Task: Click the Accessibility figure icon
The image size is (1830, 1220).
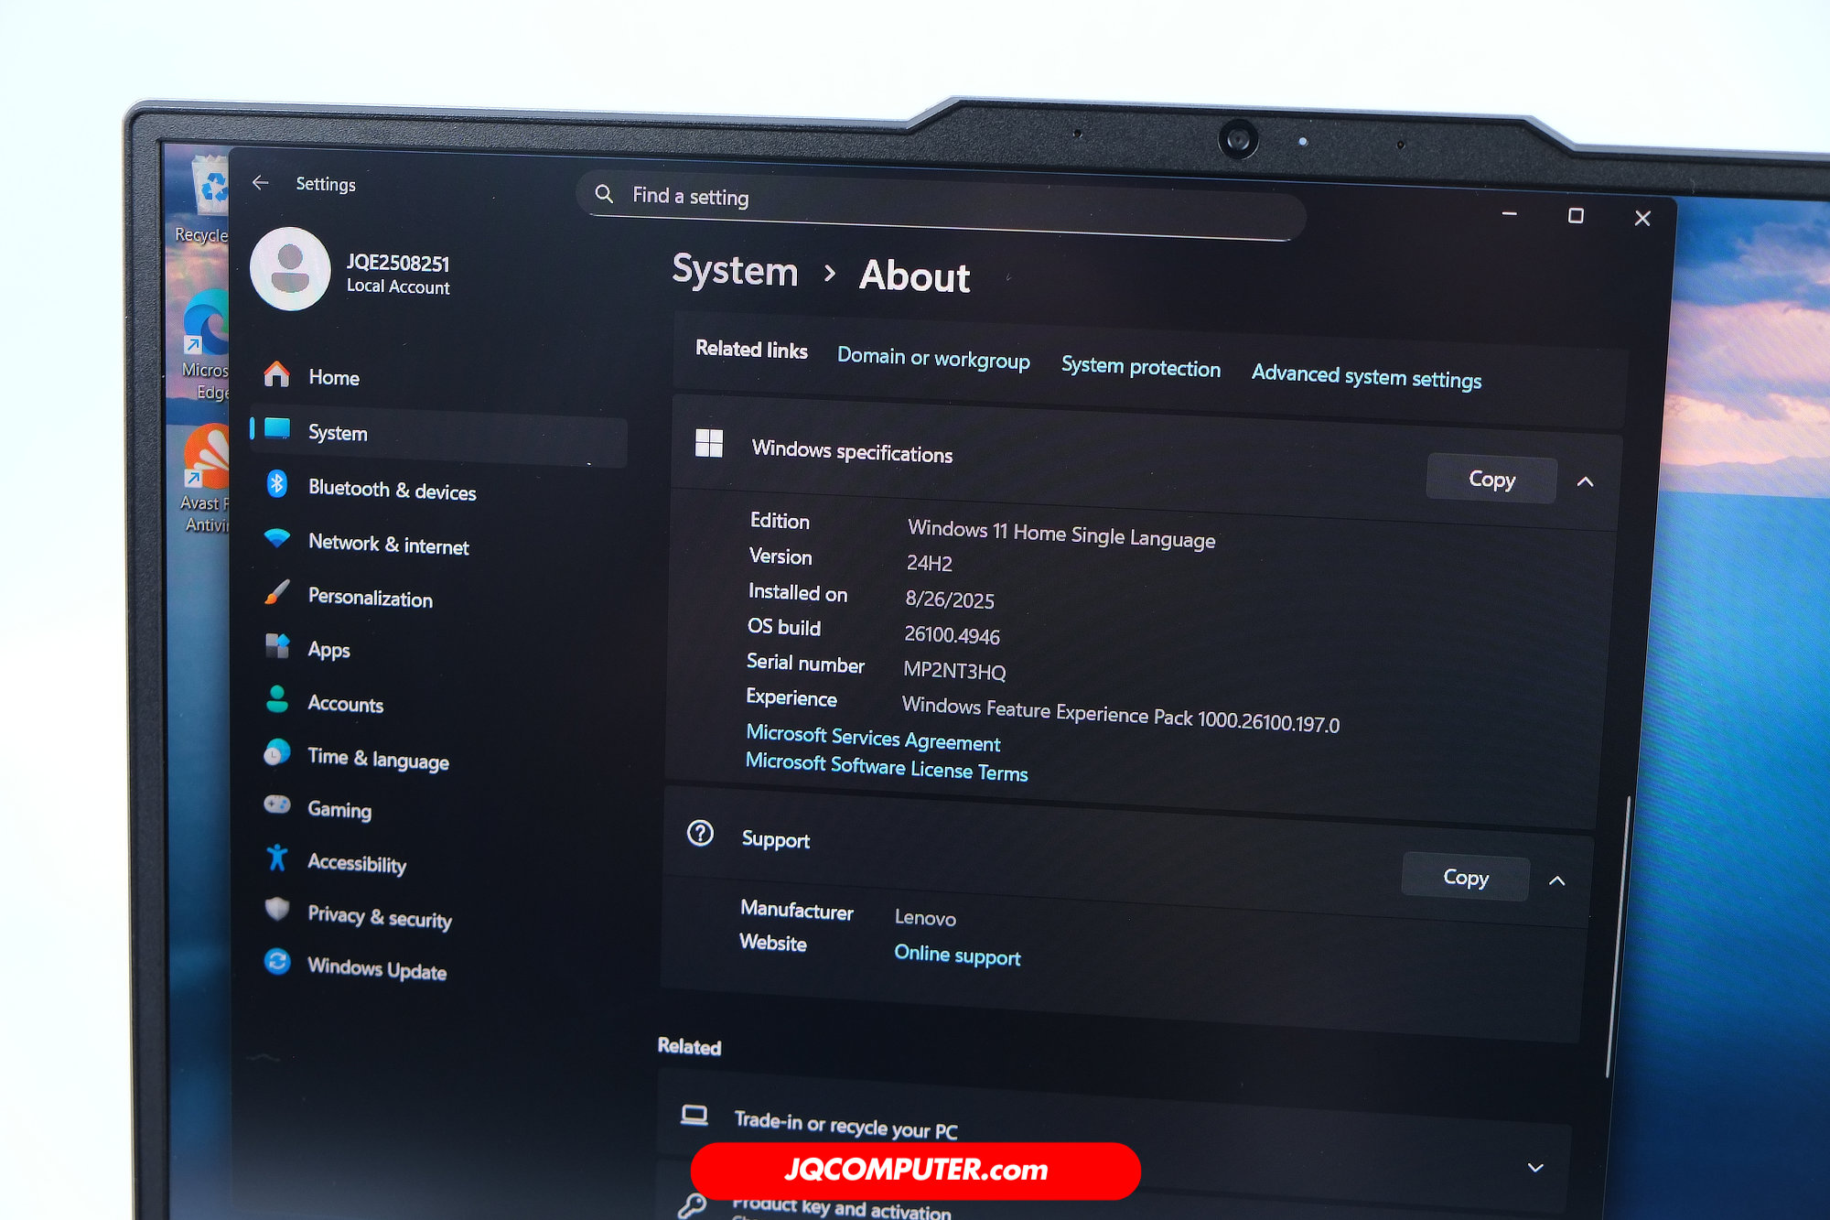Action: coord(276,858)
